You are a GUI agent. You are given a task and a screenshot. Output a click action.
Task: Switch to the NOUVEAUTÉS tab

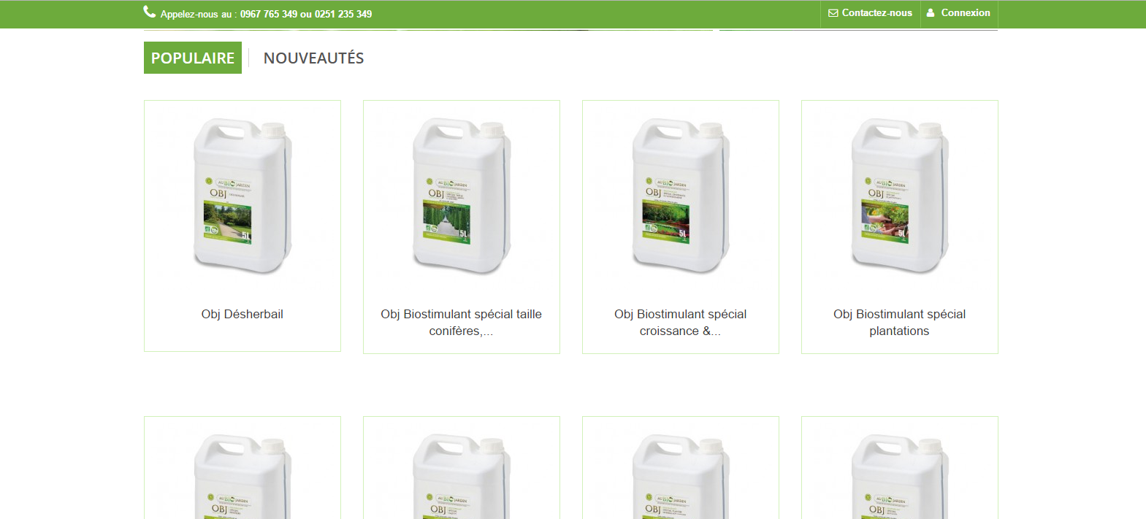313,58
